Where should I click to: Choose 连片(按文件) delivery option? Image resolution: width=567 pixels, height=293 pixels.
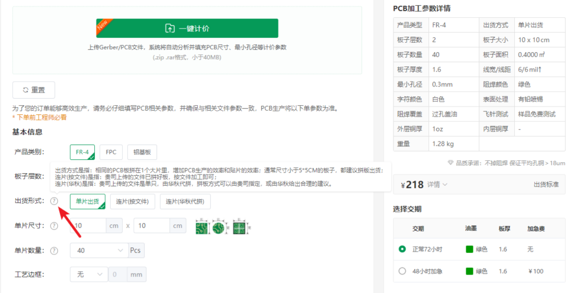pos(133,201)
